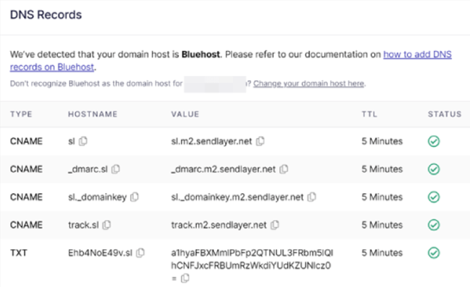Image resolution: width=470 pixels, height=287 pixels.
Task: Click status checkmark for _dmarc.sl row
Action: (x=433, y=169)
